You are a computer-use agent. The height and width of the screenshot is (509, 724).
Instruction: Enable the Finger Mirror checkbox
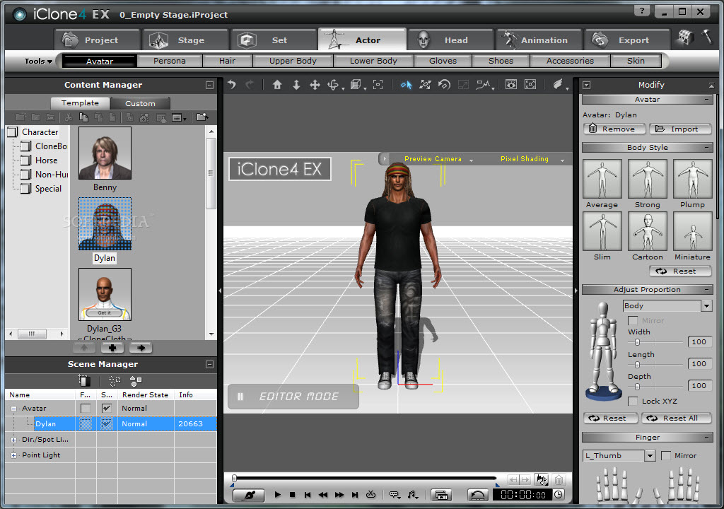tap(666, 455)
